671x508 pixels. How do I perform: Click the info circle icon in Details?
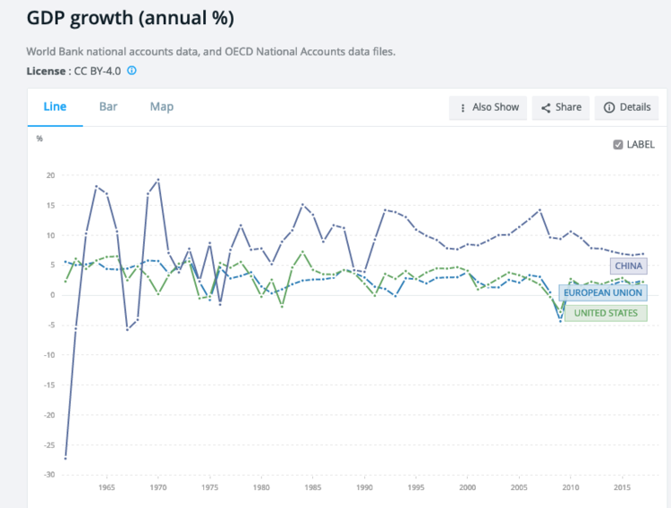[609, 107]
